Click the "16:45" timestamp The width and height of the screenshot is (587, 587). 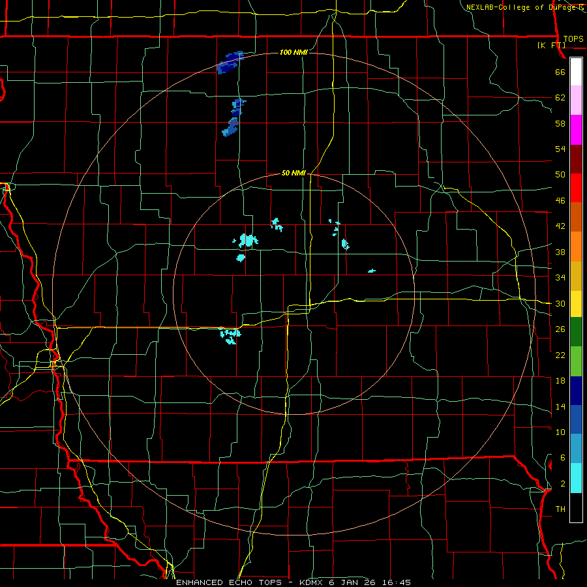pos(396,582)
